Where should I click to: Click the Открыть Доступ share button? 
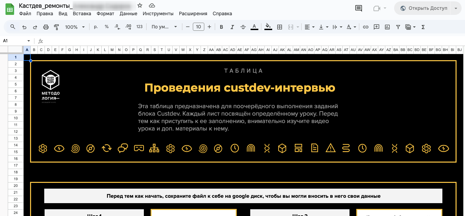pyautogui.click(x=423, y=8)
